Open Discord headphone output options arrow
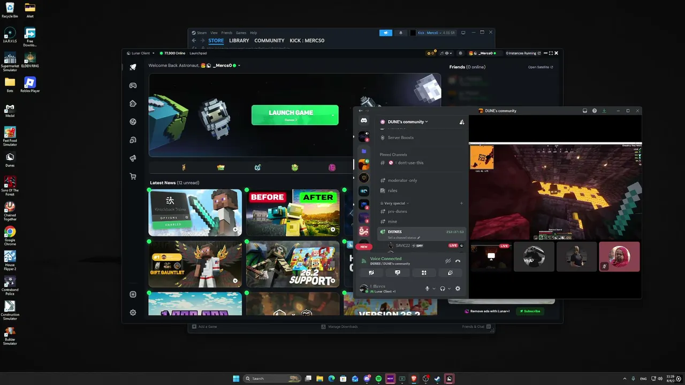 449,289
